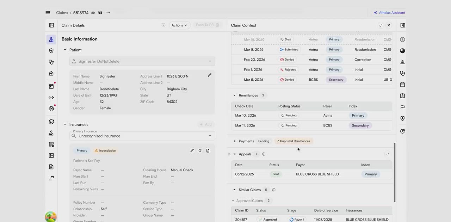
Task: Open the page document icon in the left sidebar
Action: pyautogui.click(x=51, y=167)
